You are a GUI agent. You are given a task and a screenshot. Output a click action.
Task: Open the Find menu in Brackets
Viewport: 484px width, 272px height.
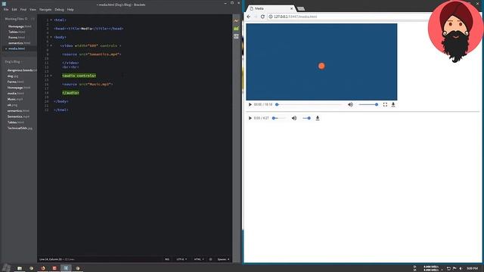23,10
